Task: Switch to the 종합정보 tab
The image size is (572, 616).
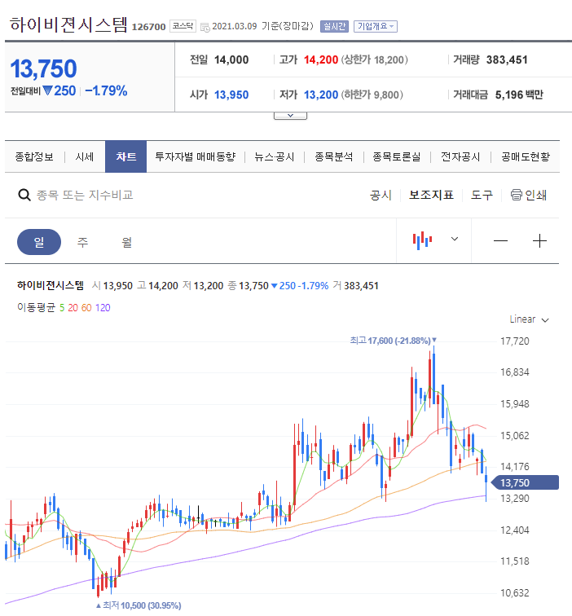Action: tap(34, 156)
